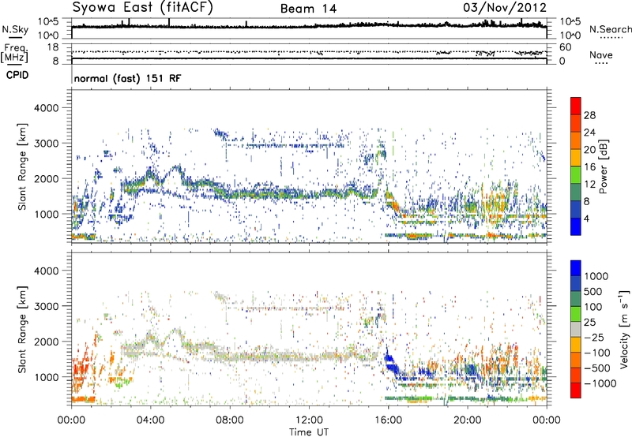Click the 'Nave' legend label
632x437 pixels.
[601, 55]
